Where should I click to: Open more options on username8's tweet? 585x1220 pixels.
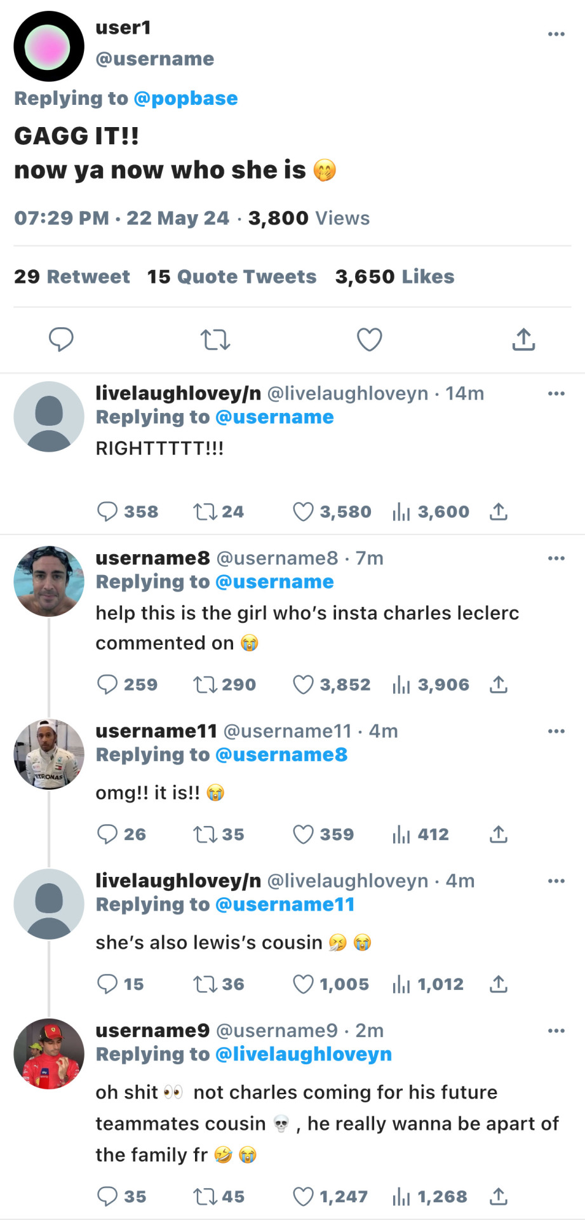[x=556, y=559]
